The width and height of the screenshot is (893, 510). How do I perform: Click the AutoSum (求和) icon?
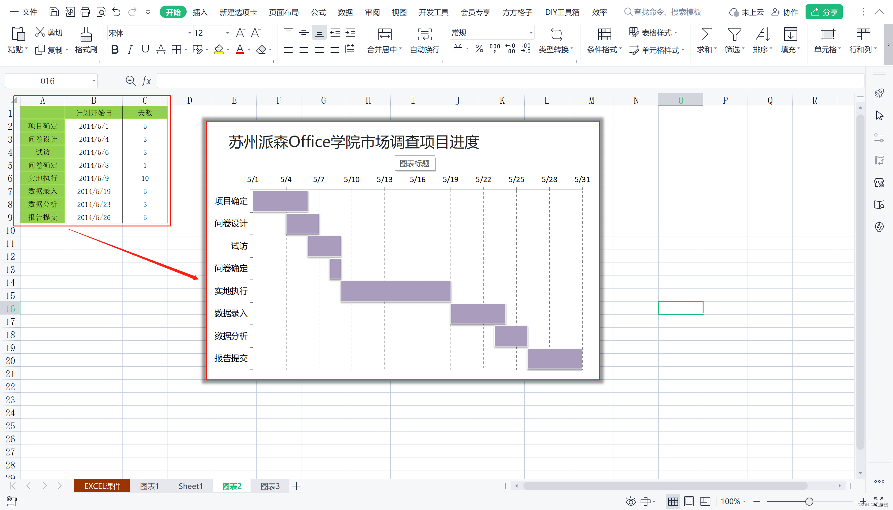tap(706, 34)
